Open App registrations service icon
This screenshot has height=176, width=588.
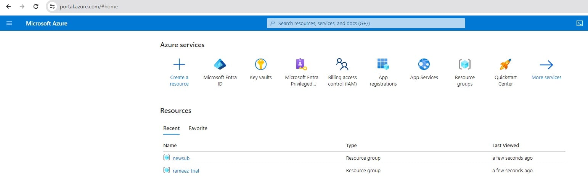(x=383, y=64)
